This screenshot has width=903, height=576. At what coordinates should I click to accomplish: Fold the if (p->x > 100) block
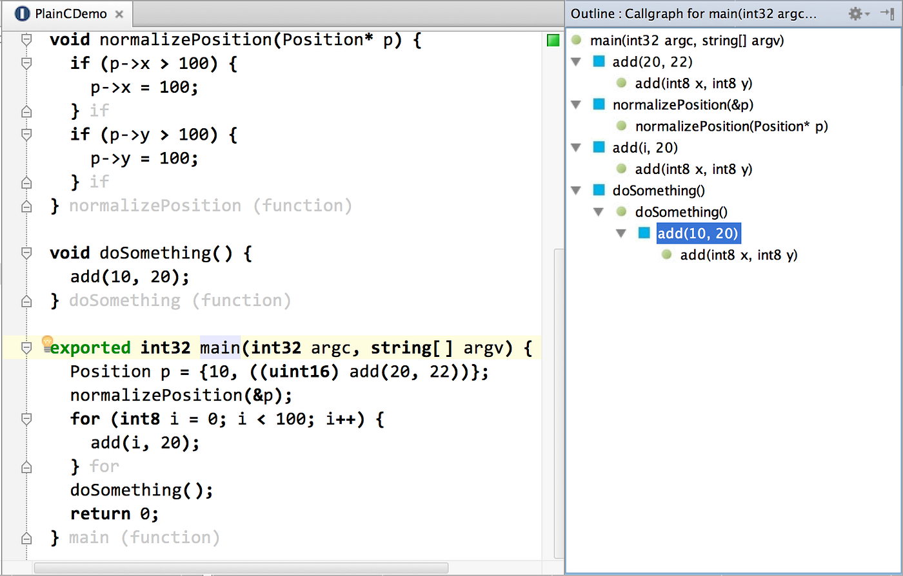click(26, 64)
